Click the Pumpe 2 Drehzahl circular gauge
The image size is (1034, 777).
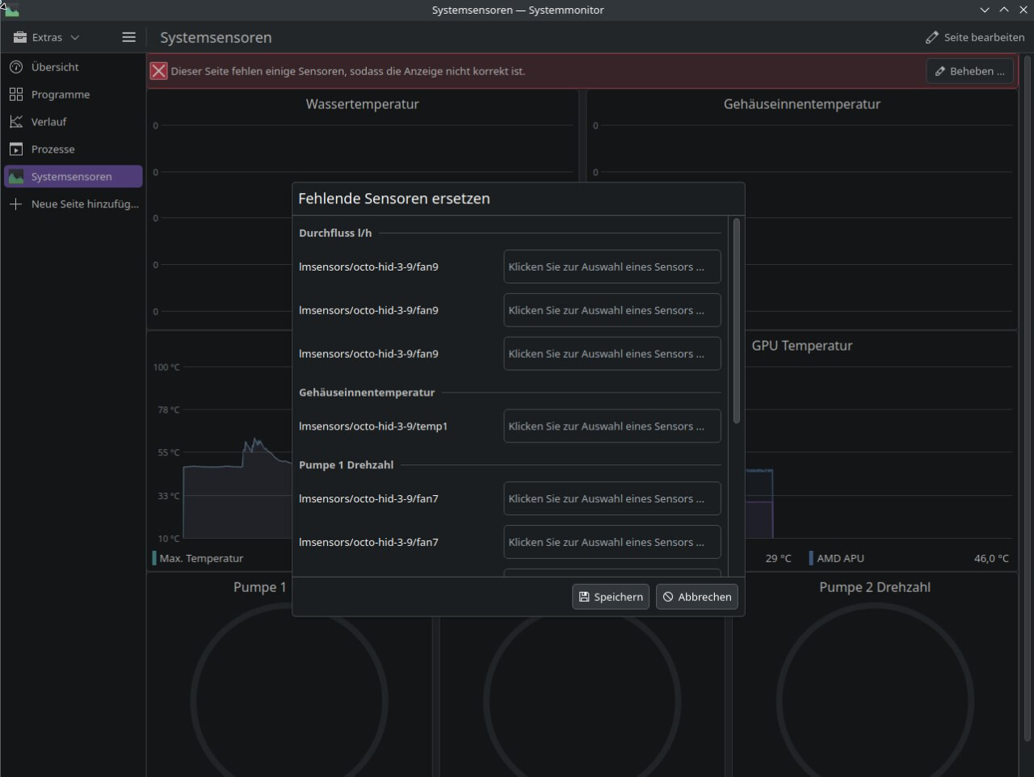[875, 700]
